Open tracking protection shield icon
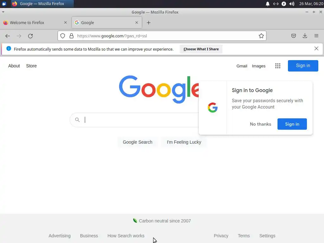The image size is (324, 243). [x=63, y=36]
